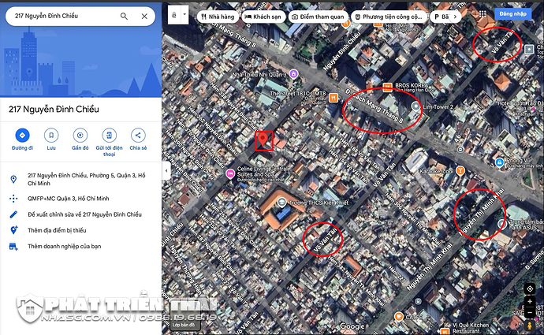Image resolution: width=544 pixels, height=335 pixels.
Task: Click the Phong Vũ shop marker
Action: 499,162
